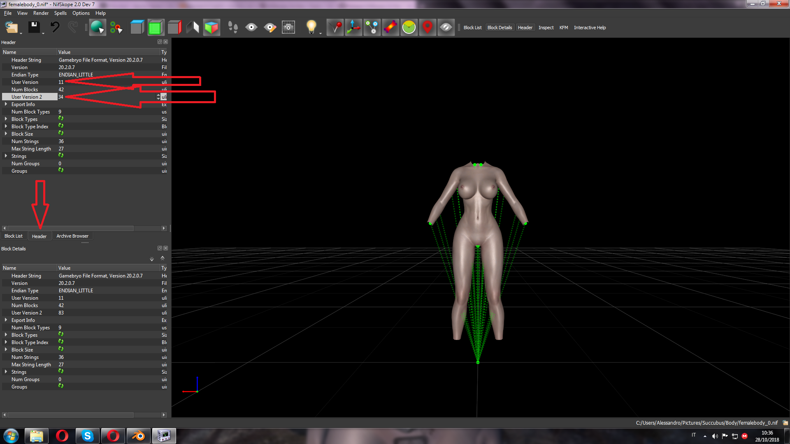This screenshot has width=790, height=444.
Task: Expand Block Size in Header panel
Action: point(6,134)
